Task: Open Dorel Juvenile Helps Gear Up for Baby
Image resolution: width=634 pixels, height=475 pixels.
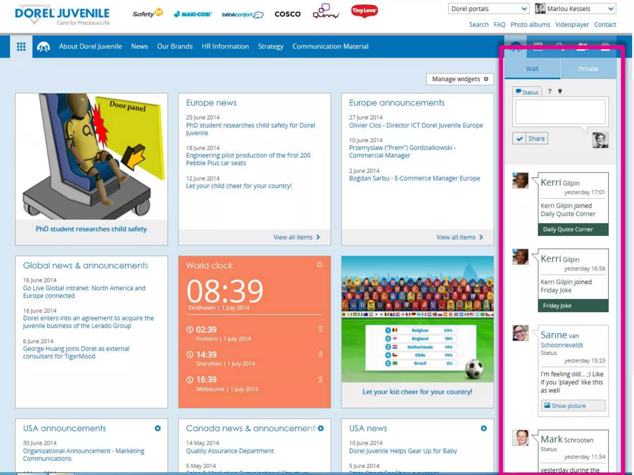Action: coord(403,451)
